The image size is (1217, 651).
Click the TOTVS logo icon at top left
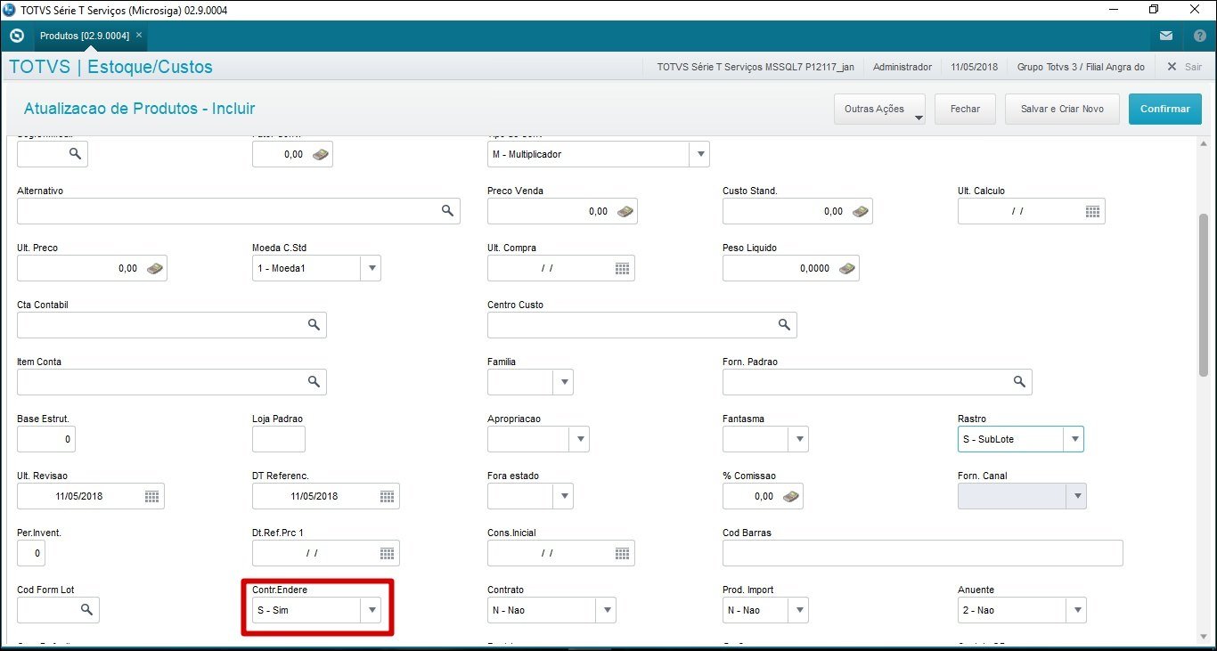16,37
